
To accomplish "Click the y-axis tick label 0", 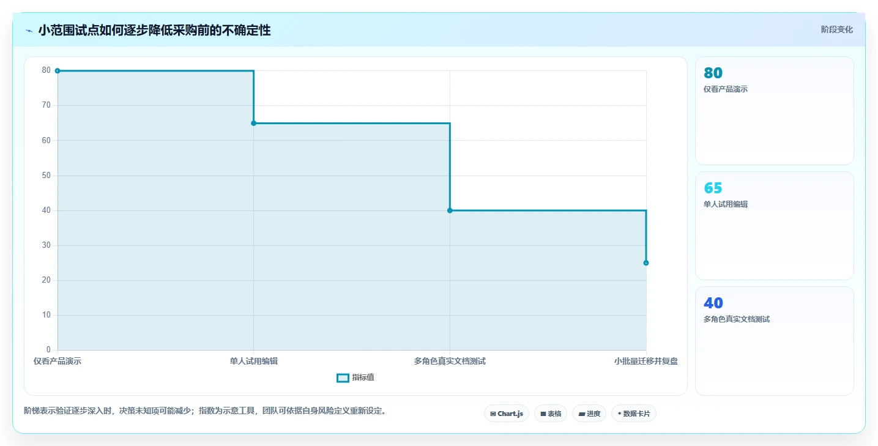I will pyautogui.click(x=48, y=350).
